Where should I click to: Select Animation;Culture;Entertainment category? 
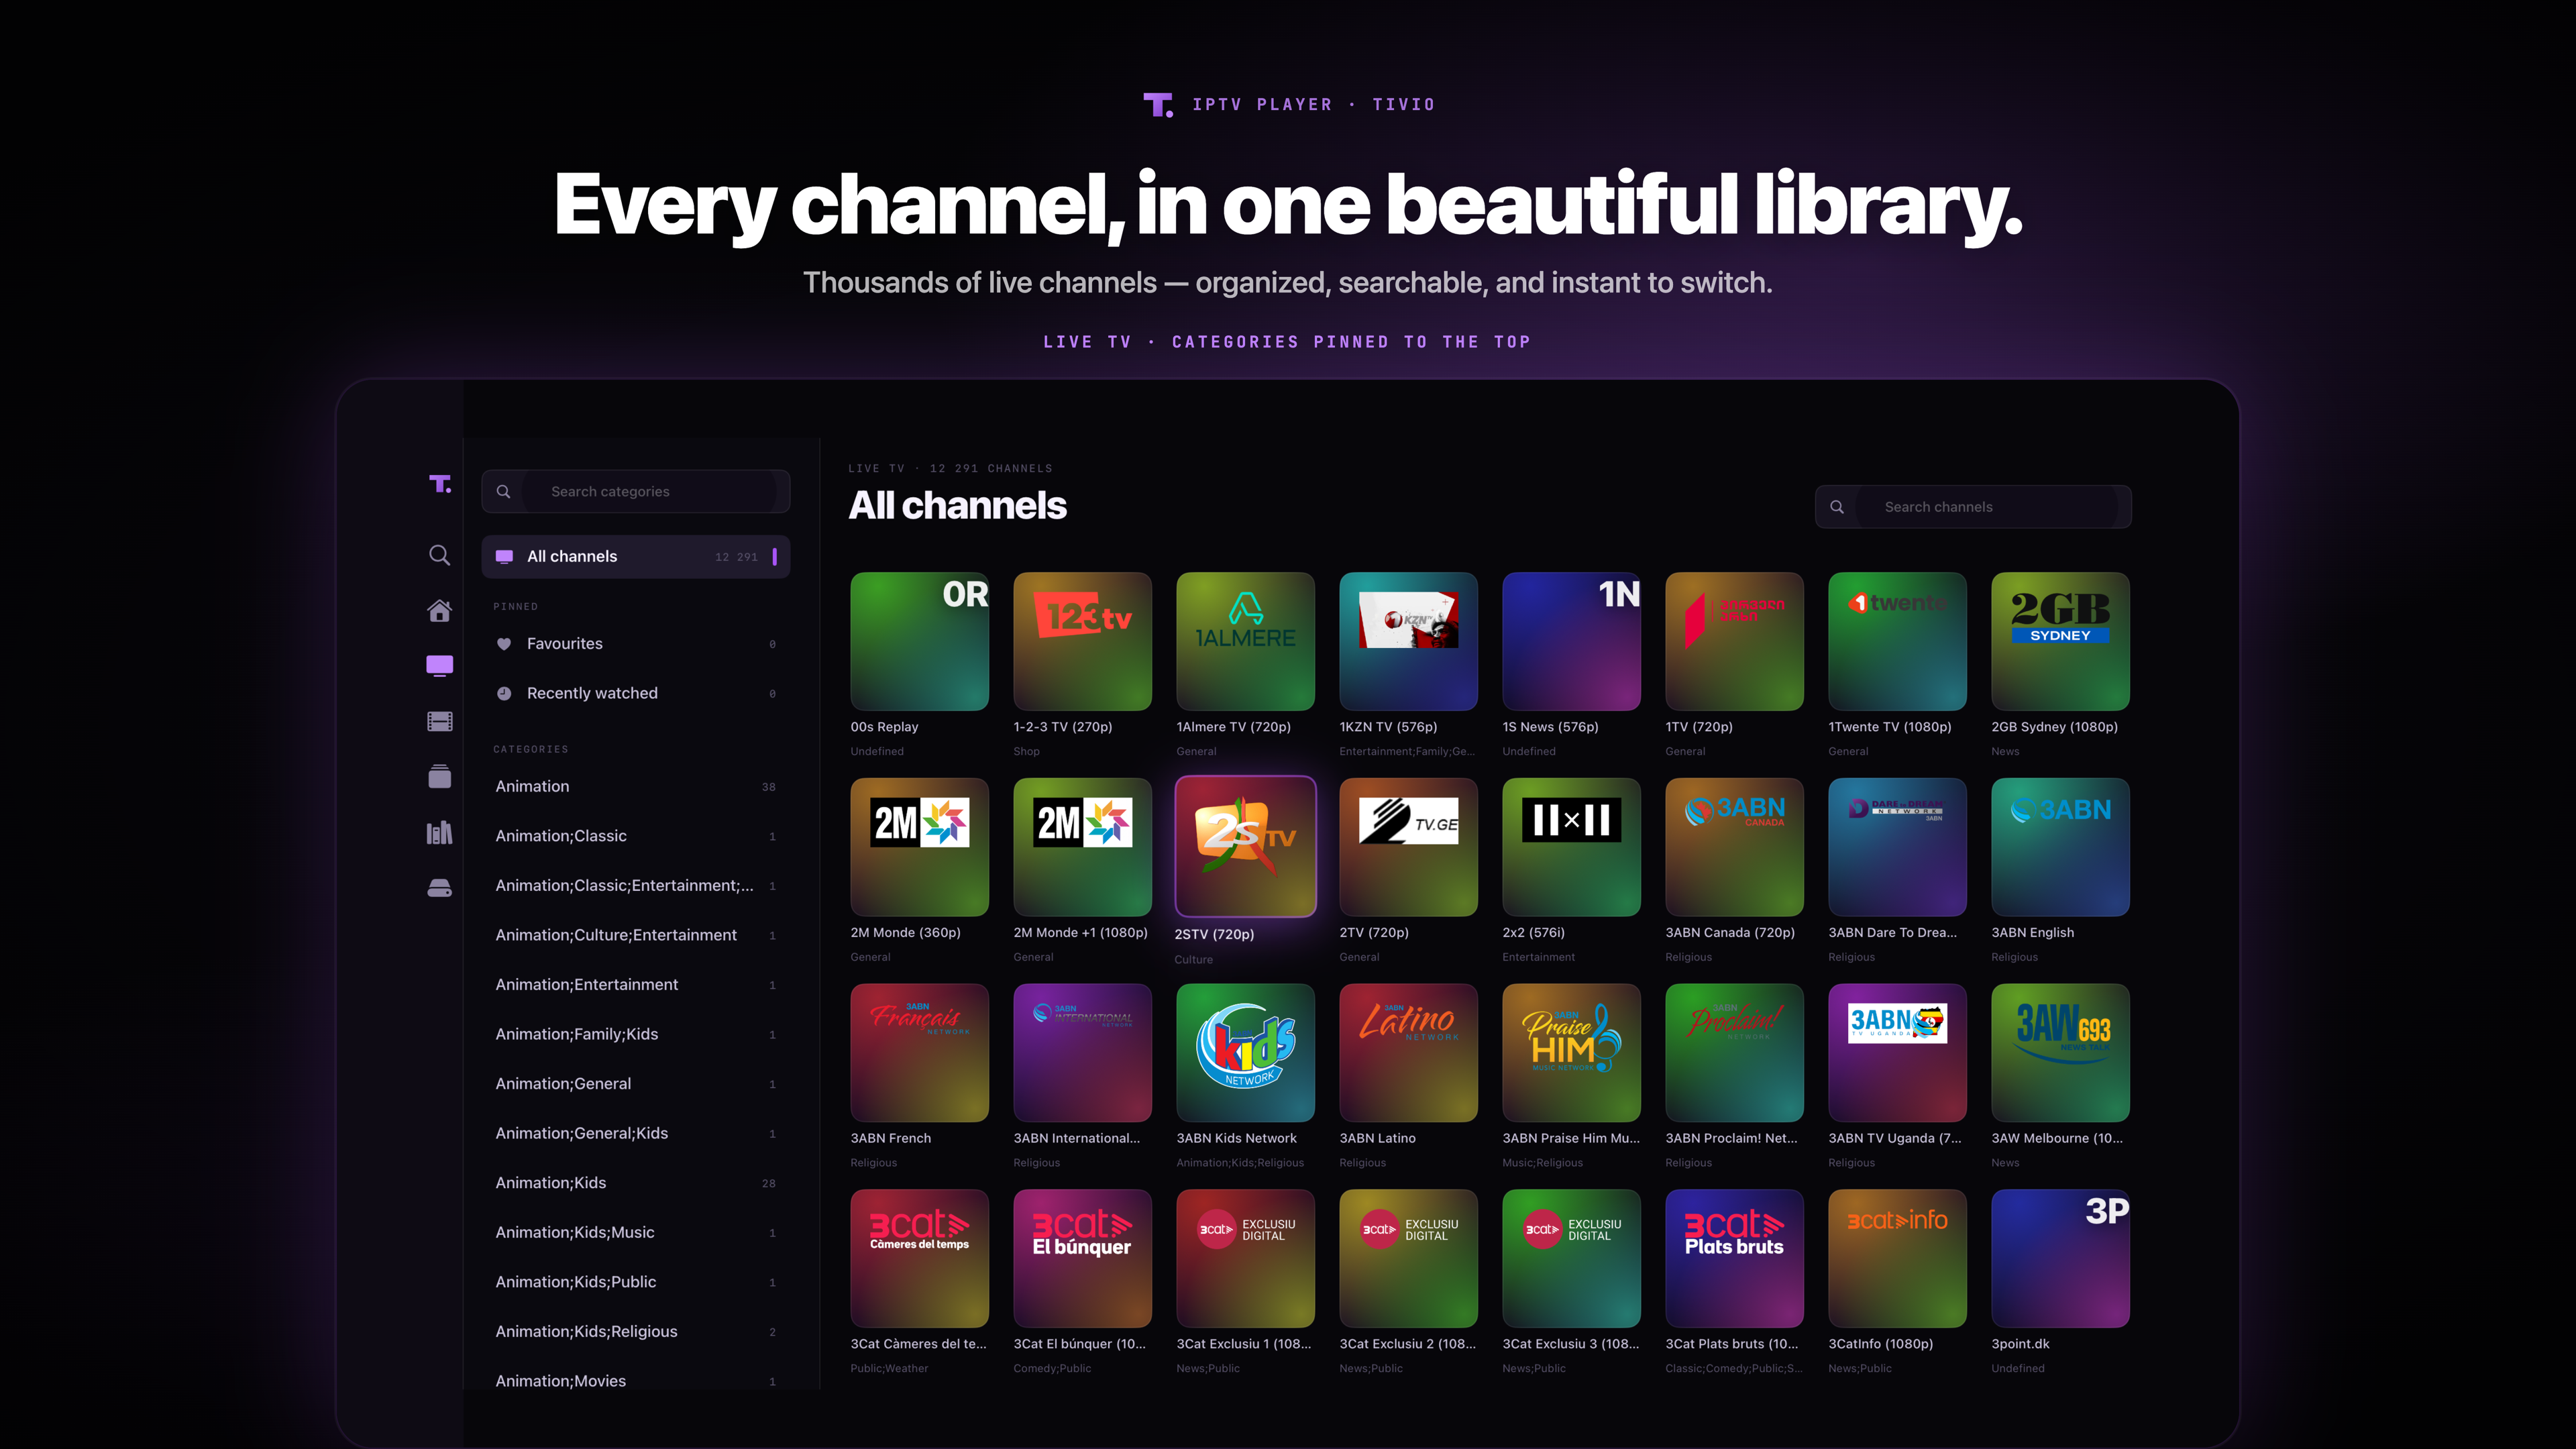pos(636,935)
